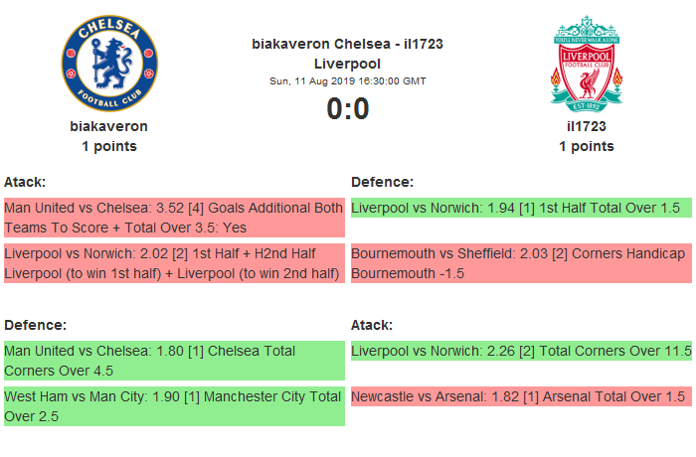Click the lower left Defence heading
The image size is (696, 457).
coord(35,325)
